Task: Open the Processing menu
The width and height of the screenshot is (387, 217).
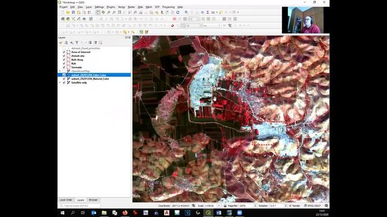Action: 168,7
